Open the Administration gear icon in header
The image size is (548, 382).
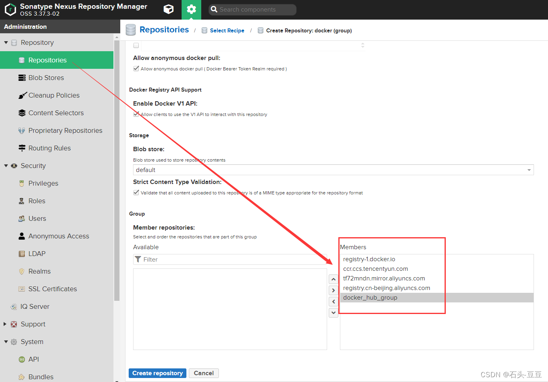192,10
